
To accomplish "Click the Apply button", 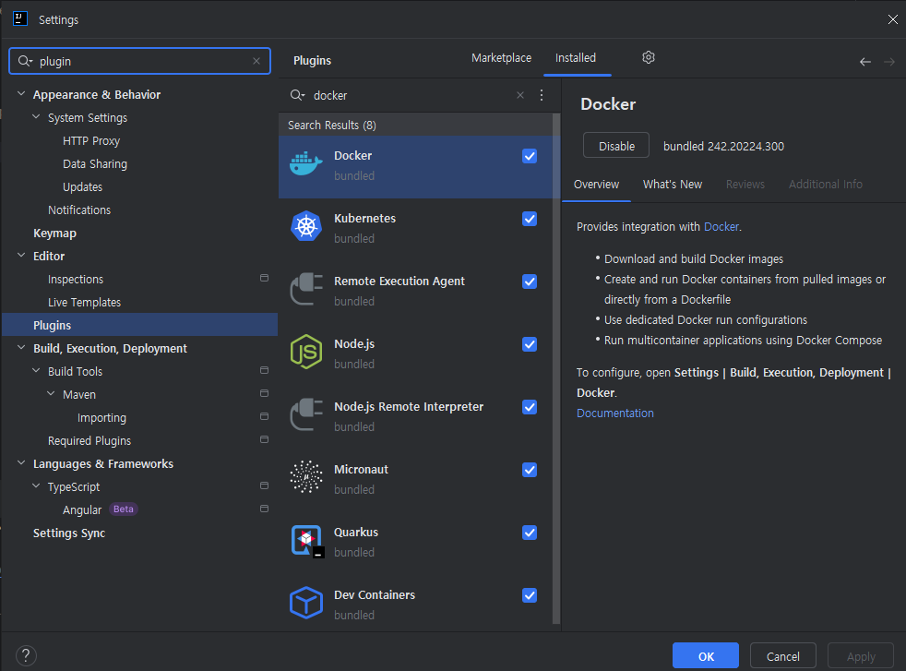I will click(x=861, y=656).
